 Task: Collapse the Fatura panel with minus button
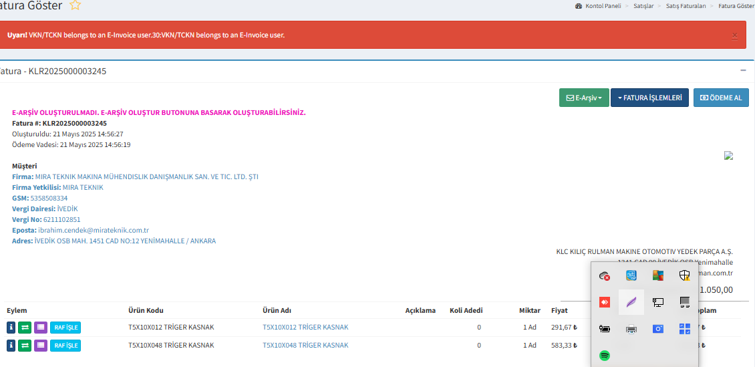(x=743, y=70)
